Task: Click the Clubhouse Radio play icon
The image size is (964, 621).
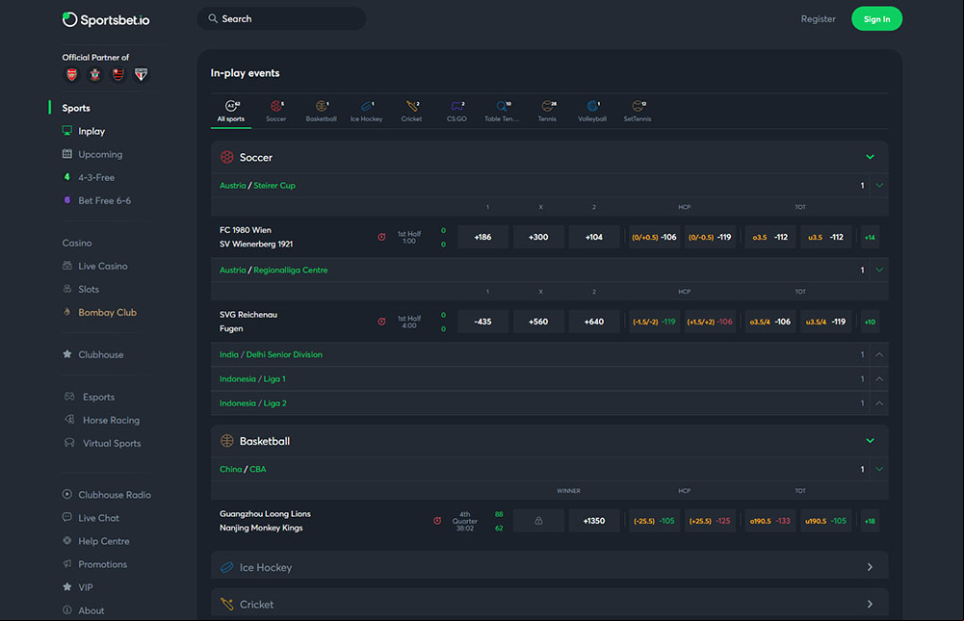Action: coord(67,494)
